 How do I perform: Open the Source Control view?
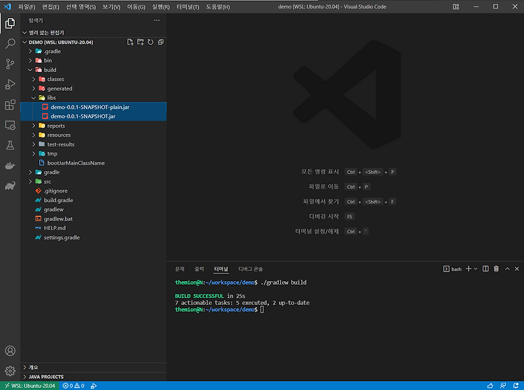(10, 63)
